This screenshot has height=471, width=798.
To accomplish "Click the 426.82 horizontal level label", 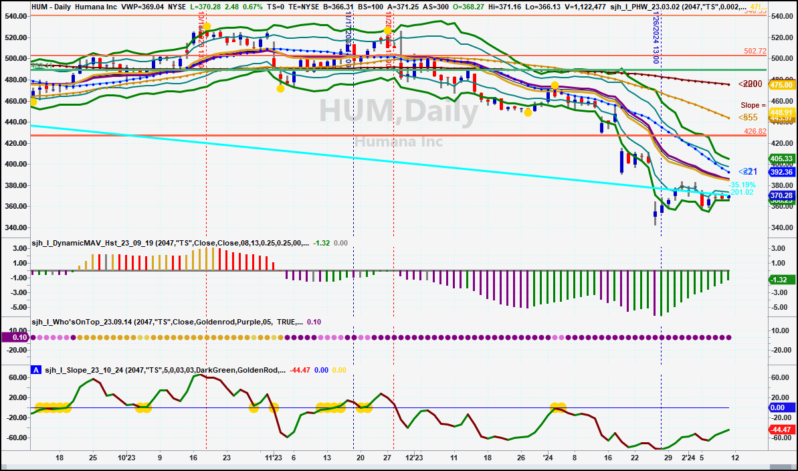I will 755,131.
